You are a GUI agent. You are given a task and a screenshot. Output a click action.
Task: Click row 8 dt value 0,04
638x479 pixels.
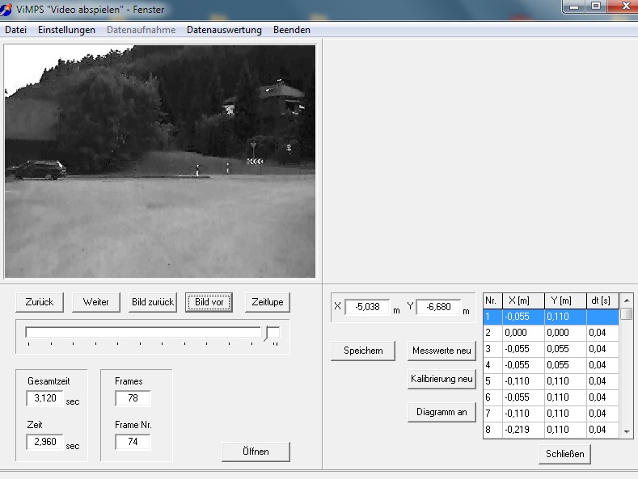[x=602, y=430]
